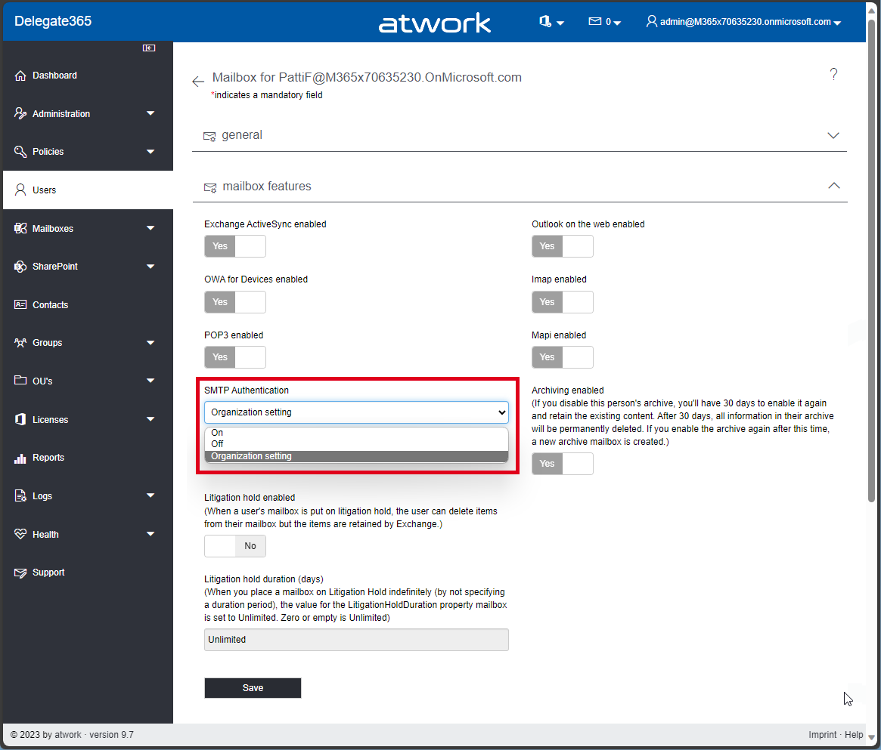Open the Imprint footer link

point(822,735)
